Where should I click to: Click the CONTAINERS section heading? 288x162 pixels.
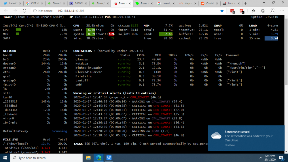[x=82, y=51]
